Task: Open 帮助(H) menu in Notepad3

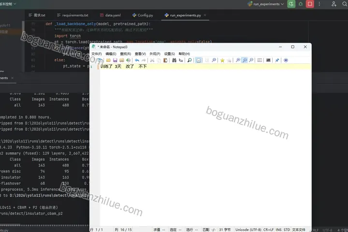Action: click(x=184, y=54)
